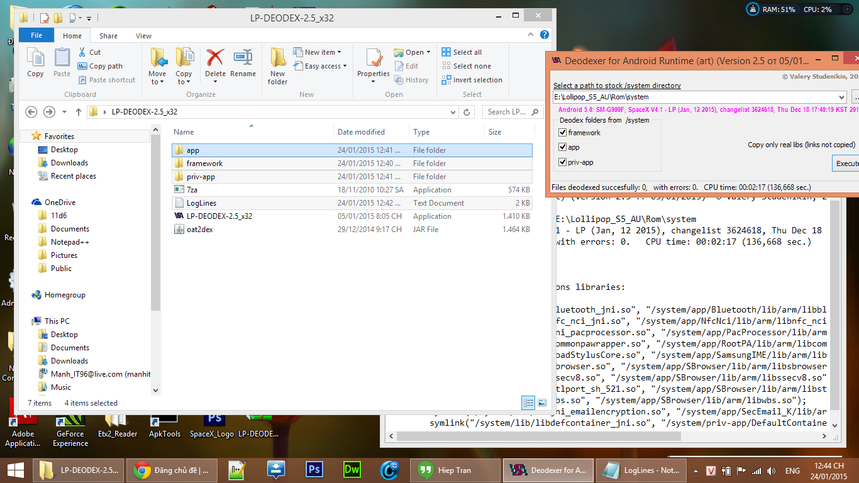Choose Paste shortcut in Clipboard group
The height and width of the screenshot is (483, 859).
(106, 80)
